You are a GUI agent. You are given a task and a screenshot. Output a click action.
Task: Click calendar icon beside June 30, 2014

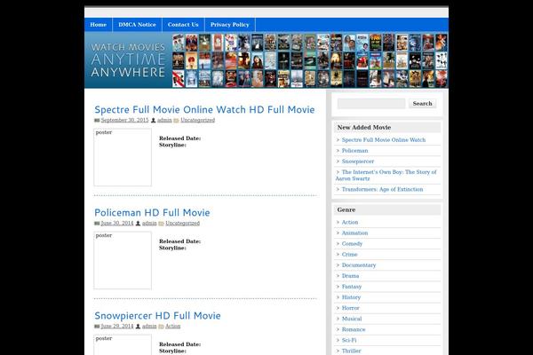coord(97,223)
